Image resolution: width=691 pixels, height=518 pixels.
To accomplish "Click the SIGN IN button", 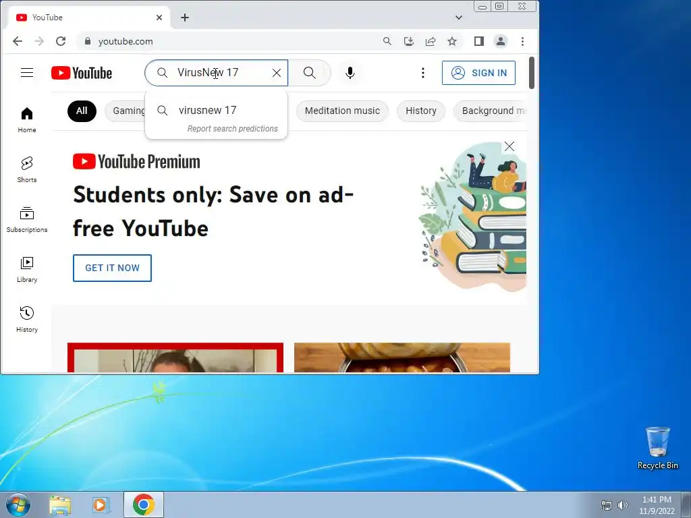I will (478, 73).
